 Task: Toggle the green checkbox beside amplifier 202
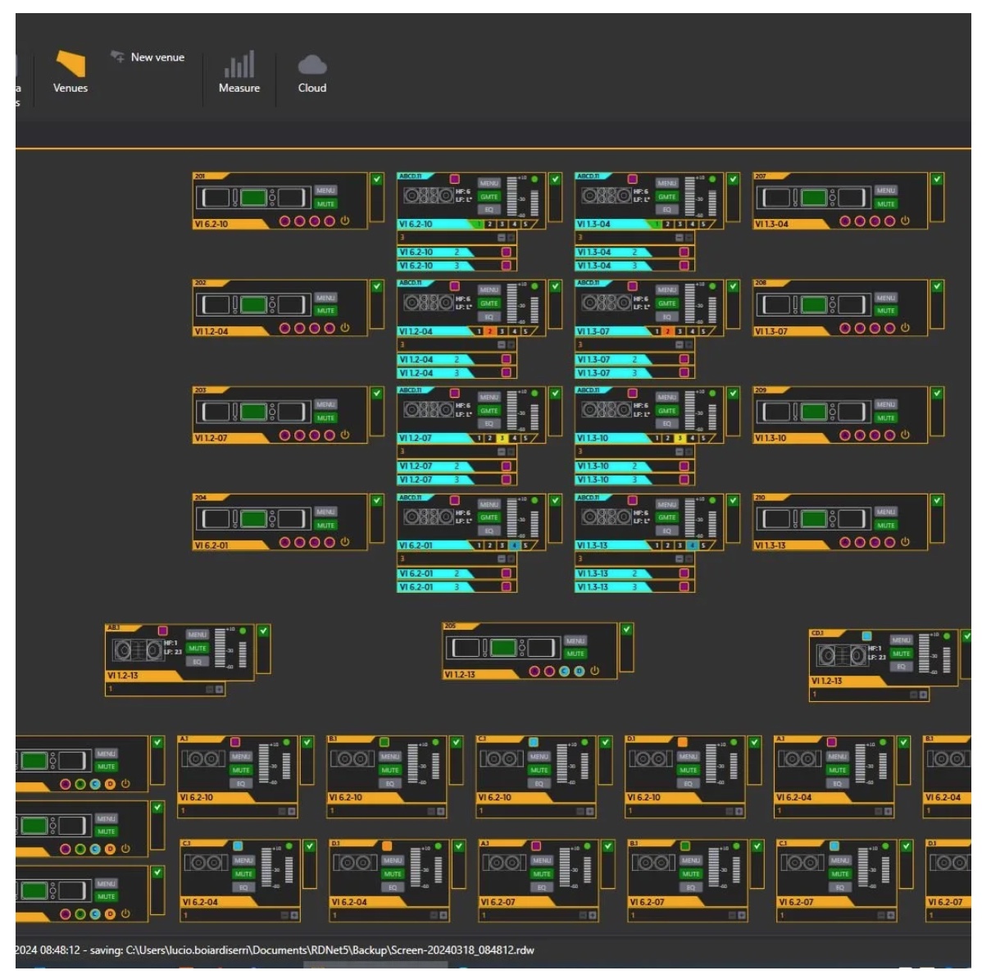coord(377,286)
